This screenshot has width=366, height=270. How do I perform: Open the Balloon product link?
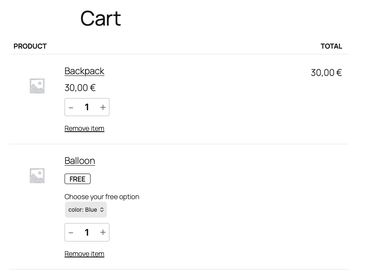point(80,161)
